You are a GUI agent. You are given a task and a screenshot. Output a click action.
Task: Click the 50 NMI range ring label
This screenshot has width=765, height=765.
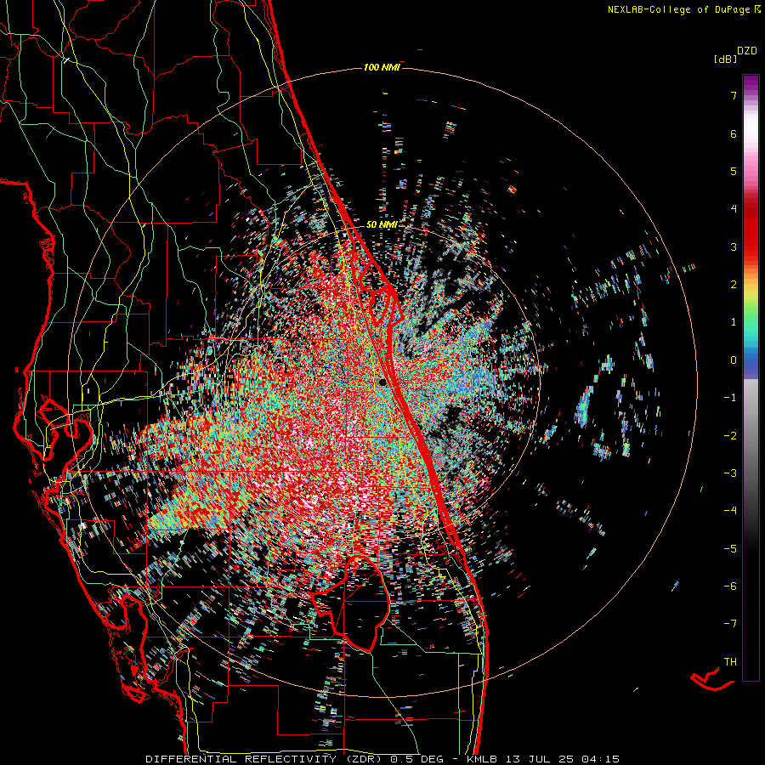pos(382,224)
